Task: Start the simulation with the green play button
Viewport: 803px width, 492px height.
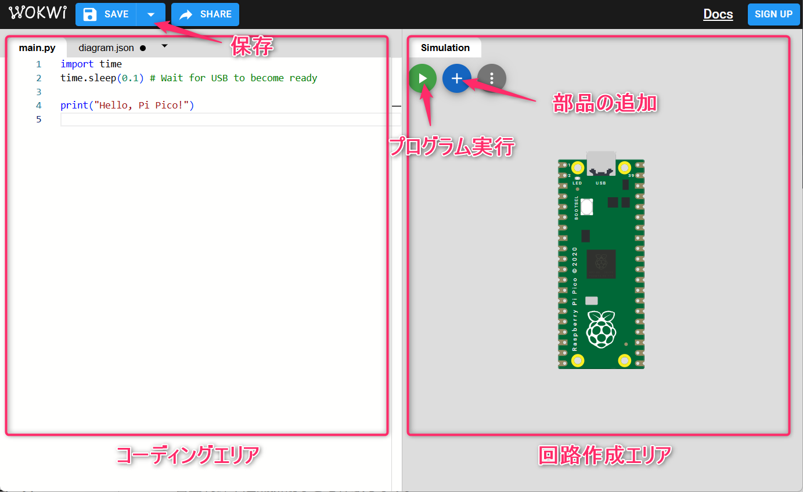Action: click(422, 78)
